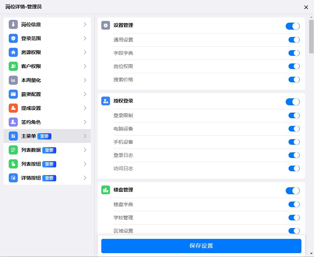314x257 pixels.
Task: Expand the 提成设置 row chevron
Action: click(85, 108)
